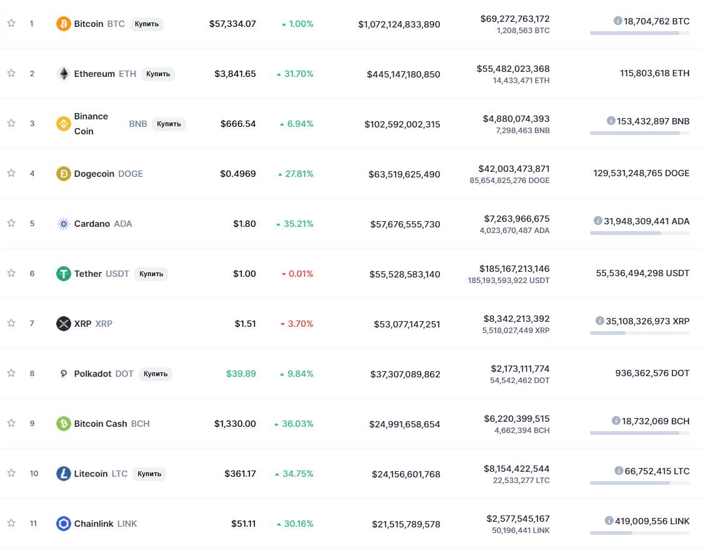Add Litecoin to watchlist via star
Viewport: 703px width, 553px height.
coord(11,473)
